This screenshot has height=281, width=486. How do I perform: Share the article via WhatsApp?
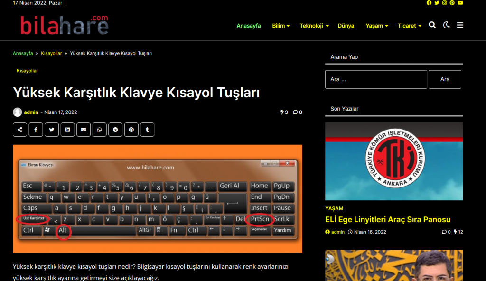coord(99,130)
